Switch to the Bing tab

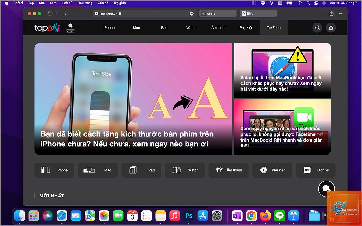coord(258,14)
